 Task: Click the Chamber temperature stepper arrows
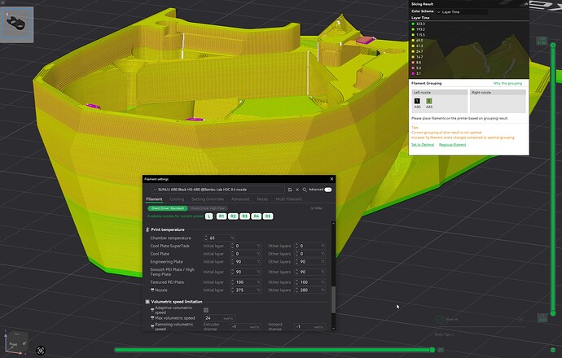[x=206, y=238]
